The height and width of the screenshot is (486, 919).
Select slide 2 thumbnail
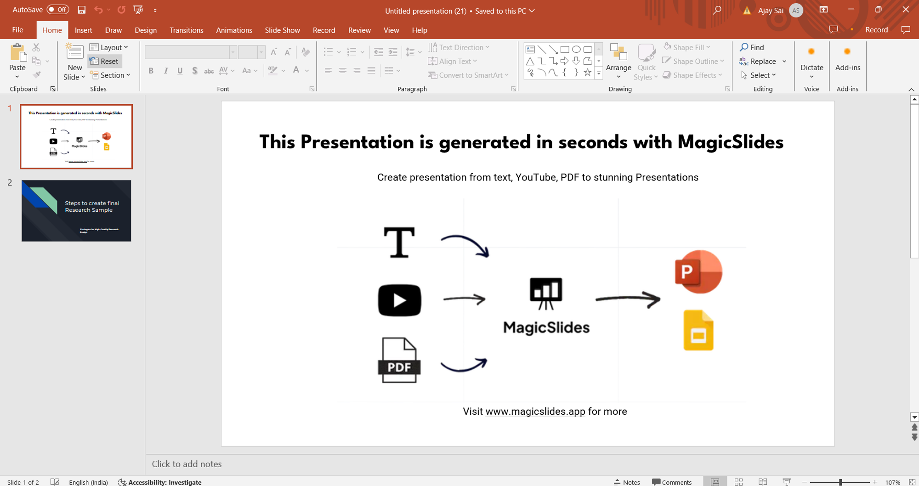[76, 211]
